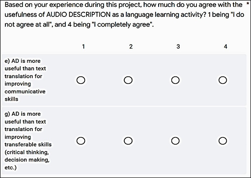251x178 pixels.
Task: Click "Based on your experience" question opening
Action: [35, 5]
